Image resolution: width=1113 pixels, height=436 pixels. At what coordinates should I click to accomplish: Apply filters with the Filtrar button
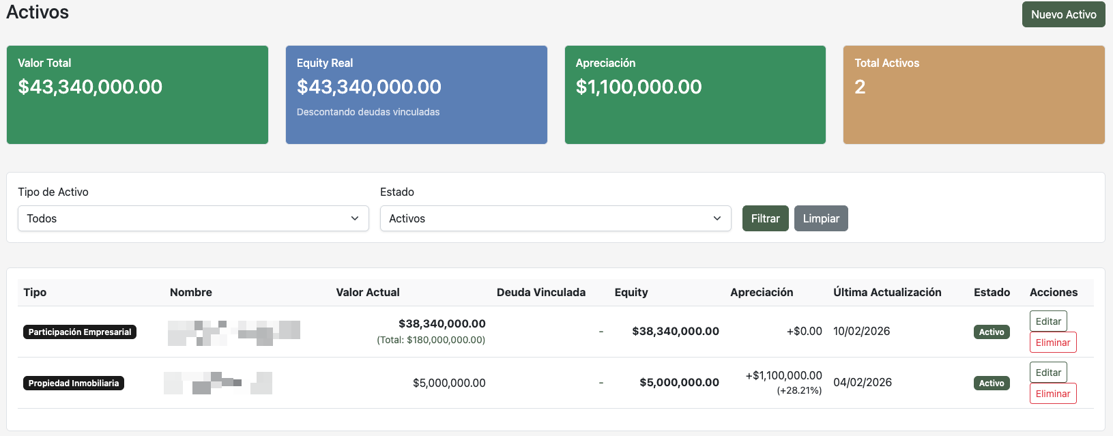coord(765,218)
